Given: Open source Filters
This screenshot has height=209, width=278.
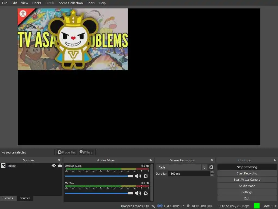Looking at the screenshot, I should click(x=86, y=152).
